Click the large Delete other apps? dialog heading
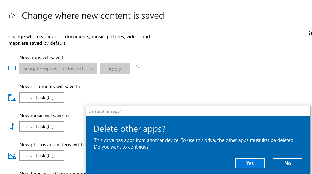The height and width of the screenshot is (174, 312). tap(129, 129)
